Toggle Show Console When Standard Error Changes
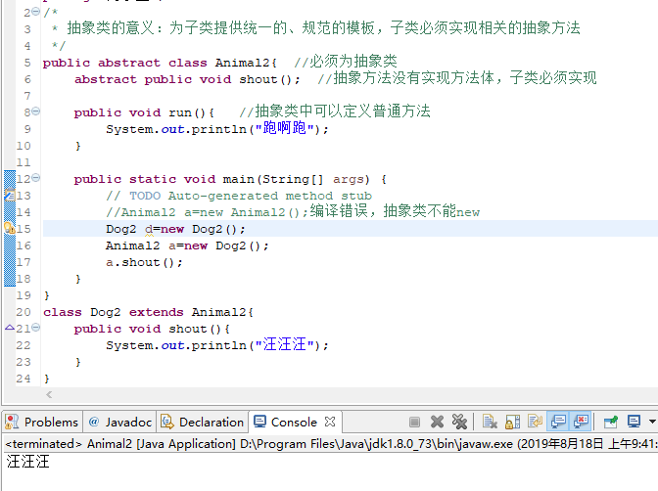This screenshot has height=491, width=658. 582,422
